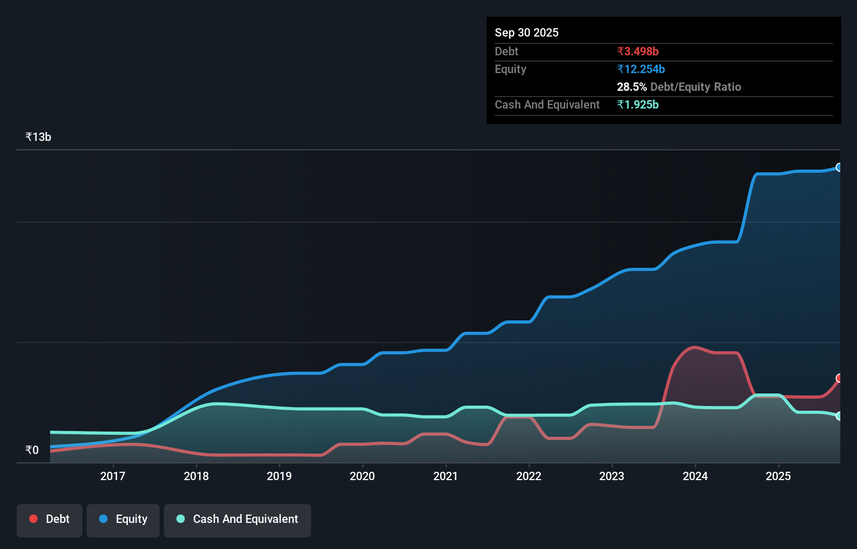857x549 pixels.
Task: Select the Debt endpoint marker on chart edge
Action: pos(839,378)
